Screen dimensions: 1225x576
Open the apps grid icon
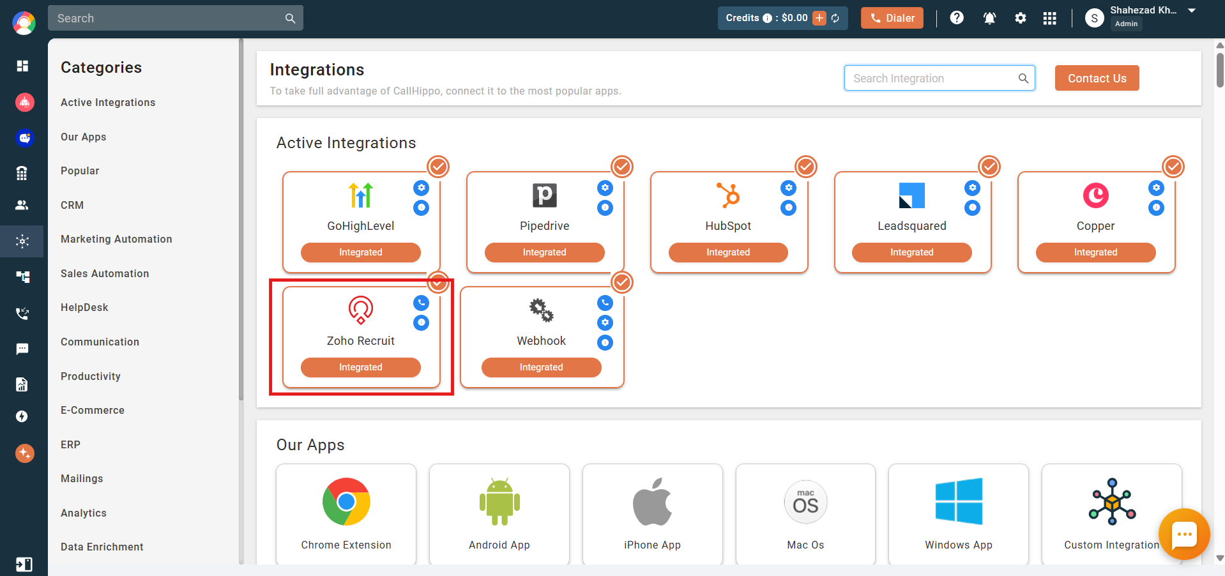1049,18
